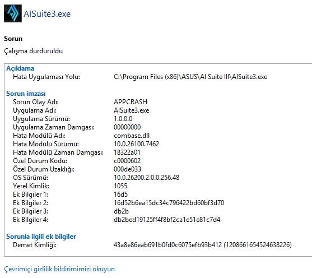The image size is (312, 278).
Task: Click the 'Hata Modülü Sürümü' label
Action: tap(46, 144)
